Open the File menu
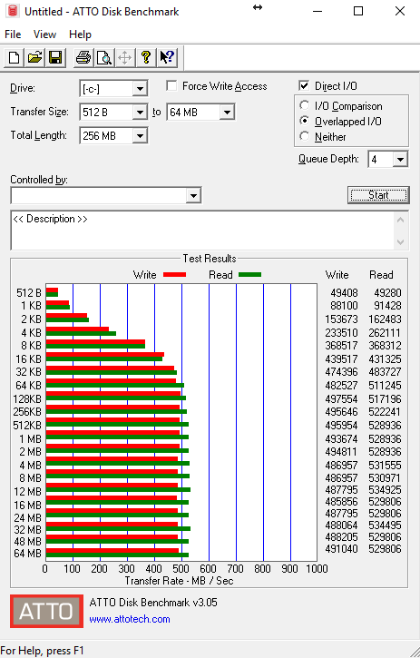The width and height of the screenshot is (420, 658). pyautogui.click(x=13, y=34)
